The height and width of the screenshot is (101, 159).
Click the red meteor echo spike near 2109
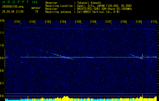pyautogui.click(x=142, y=56)
